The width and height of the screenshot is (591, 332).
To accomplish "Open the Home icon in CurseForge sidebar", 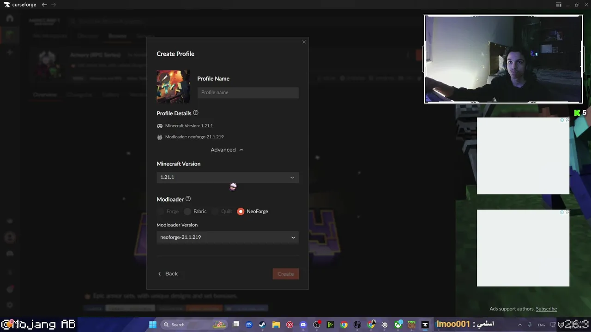I will [10, 18].
